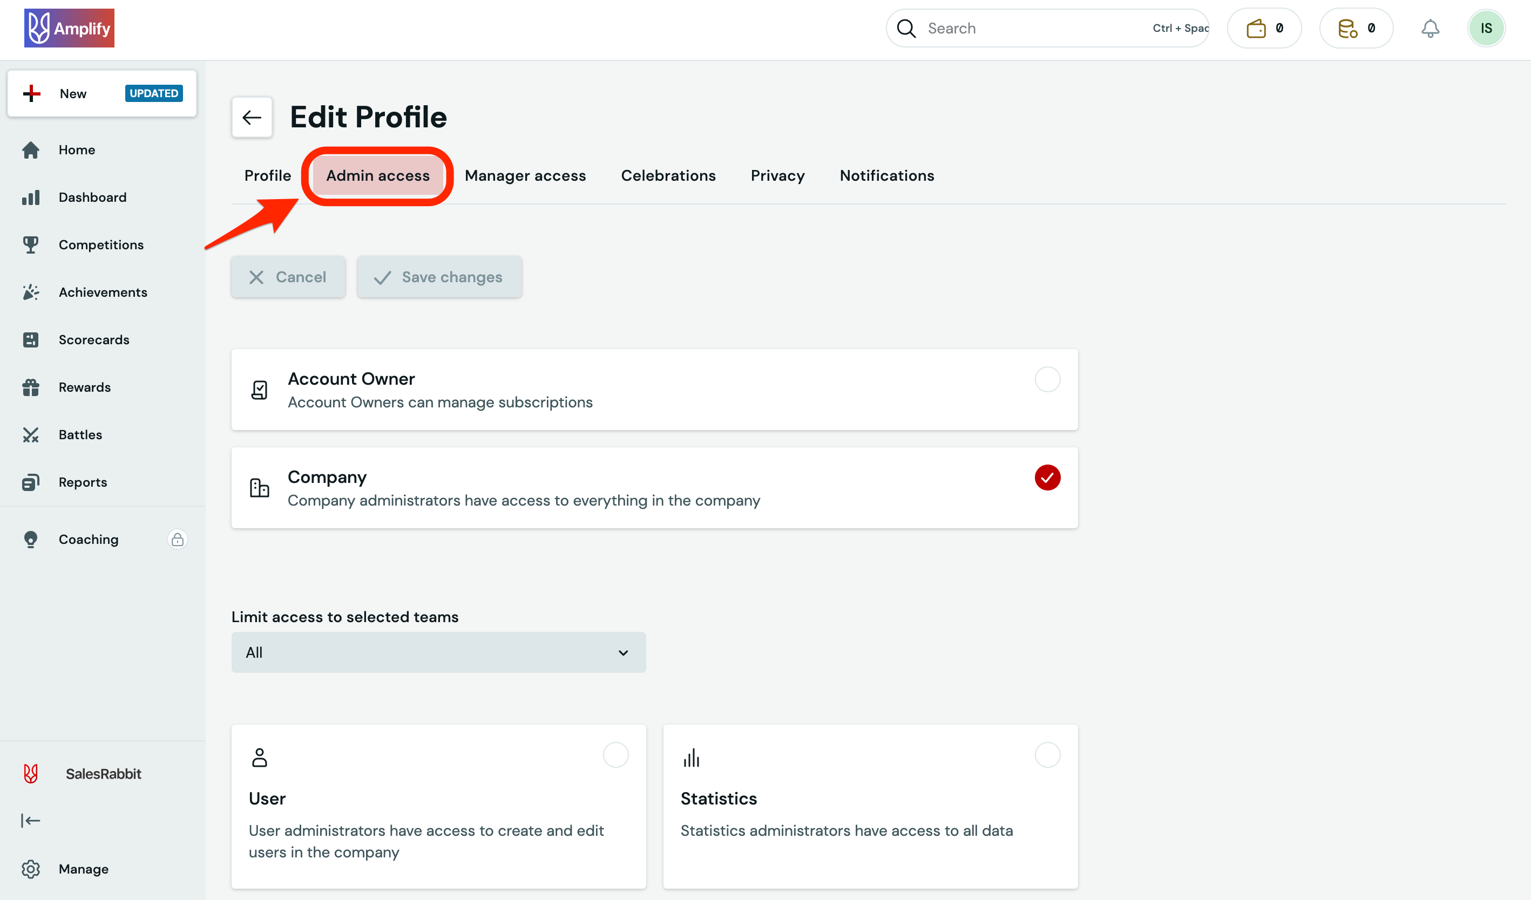Open Battles crossed swords icon
Image resolution: width=1531 pixels, height=900 pixels.
click(30, 435)
